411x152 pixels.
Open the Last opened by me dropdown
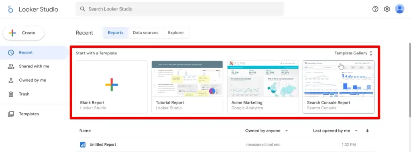335,130
